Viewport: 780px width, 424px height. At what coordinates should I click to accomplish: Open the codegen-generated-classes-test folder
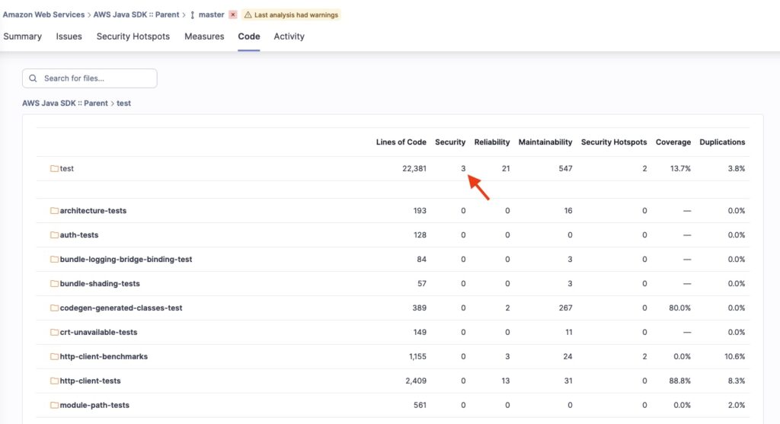click(120, 308)
